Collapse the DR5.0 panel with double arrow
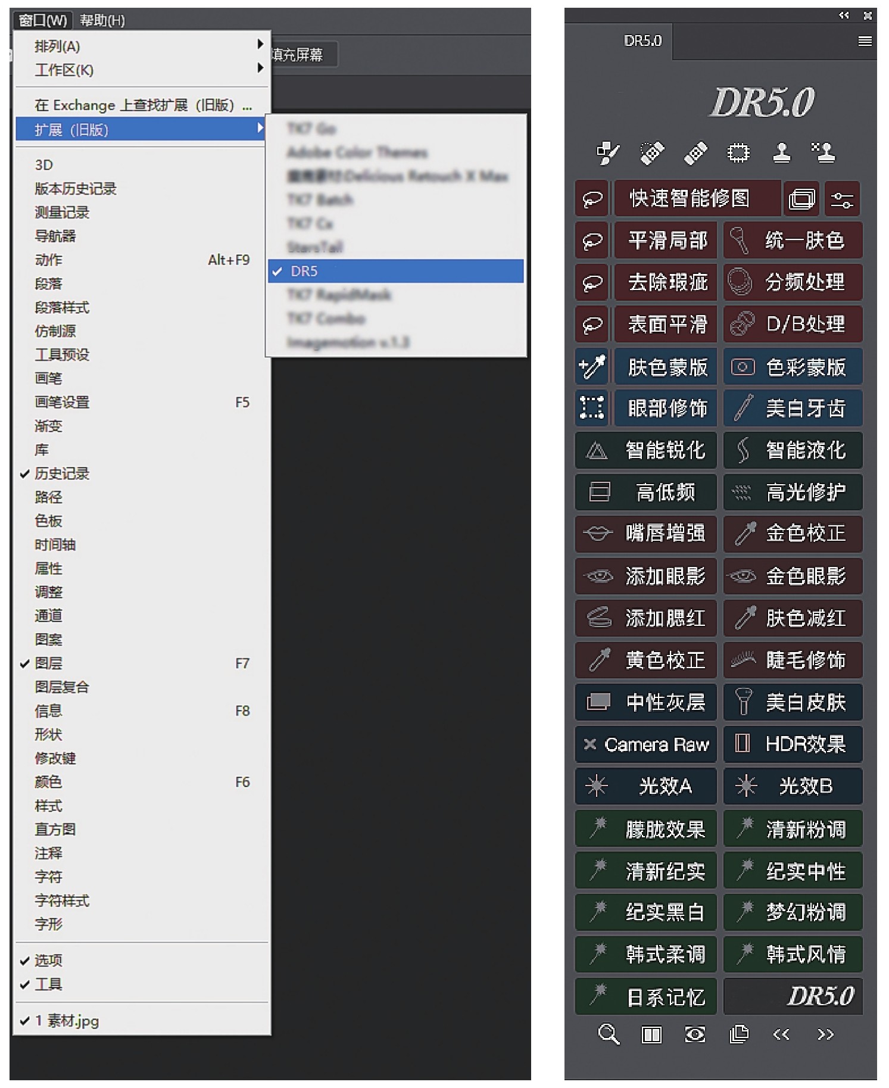 (x=844, y=15)
